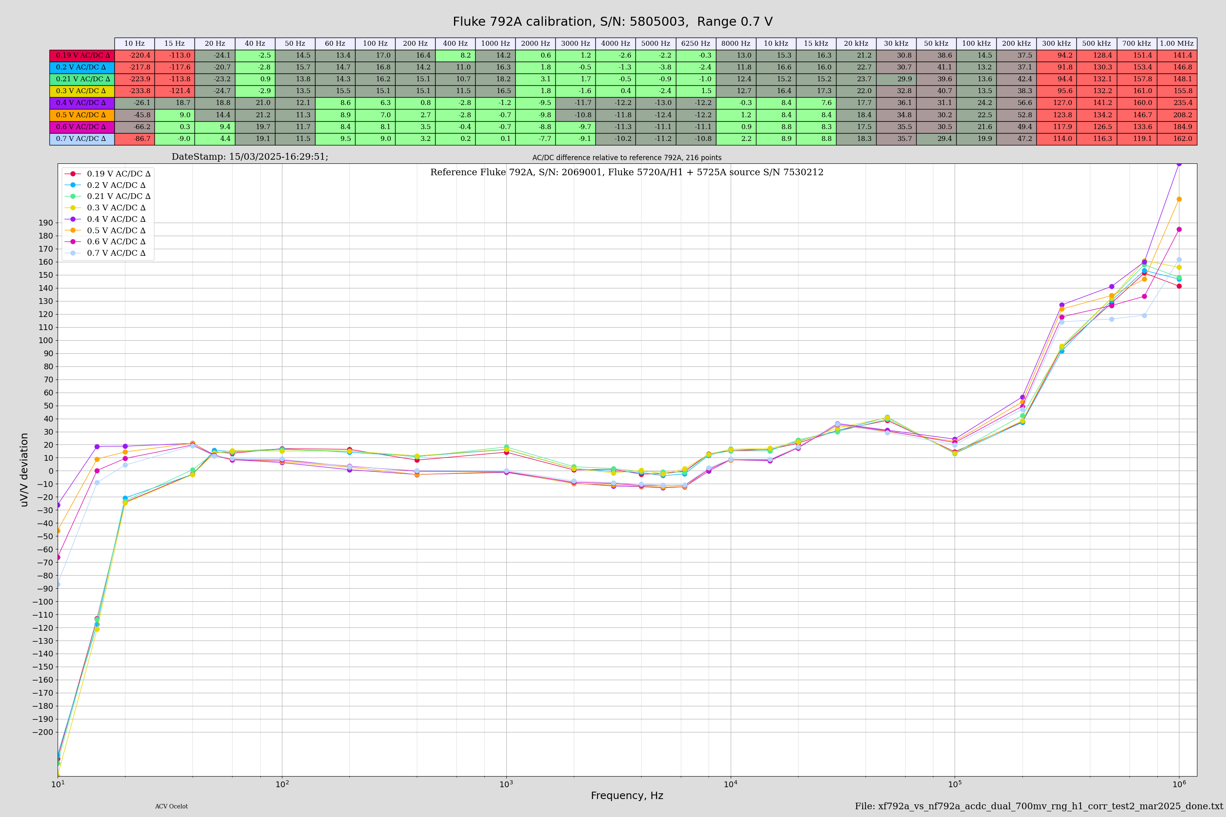Click the y-axis tick label '0'
Viewport: 1226px width, 817px height.
coord(51,471)
